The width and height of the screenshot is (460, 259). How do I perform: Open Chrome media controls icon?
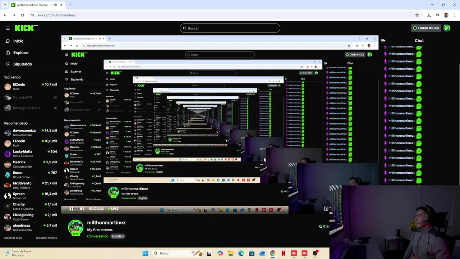437,15
